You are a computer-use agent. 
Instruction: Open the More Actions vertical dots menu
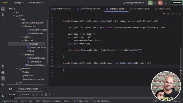[x=165, y=3]
